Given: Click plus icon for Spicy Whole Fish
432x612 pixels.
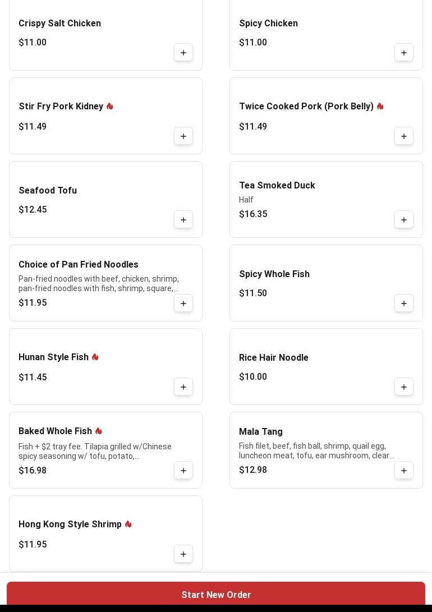Looking at the screenshot, I should 404,303.
